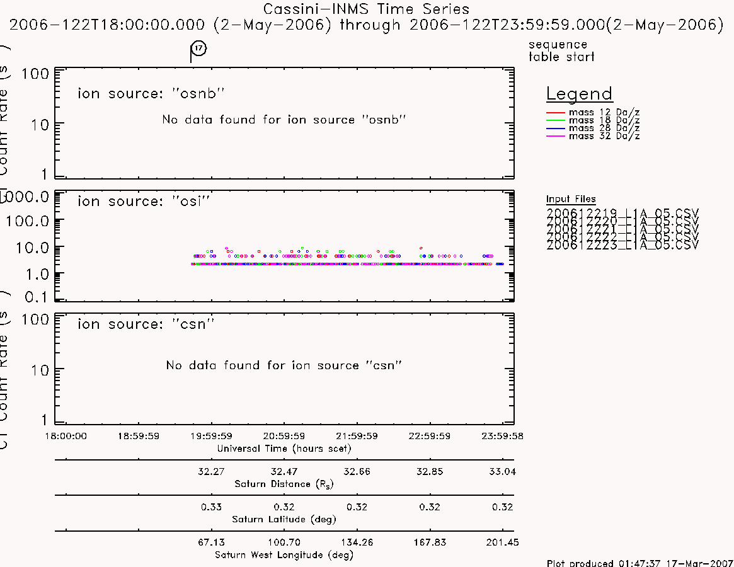Select the red mass 12 legend line

pyautogui.click(x=556, y=113)
